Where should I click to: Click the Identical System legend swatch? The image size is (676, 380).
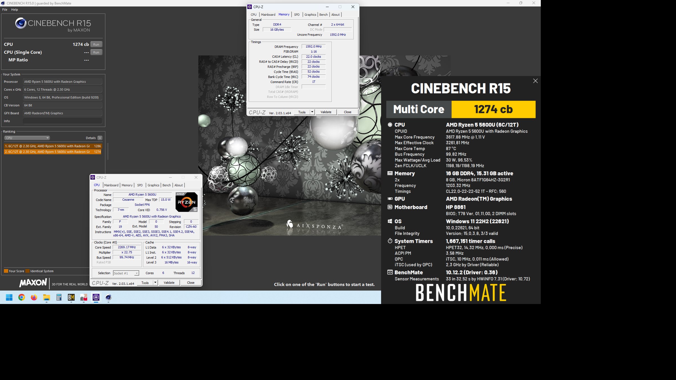27,271
